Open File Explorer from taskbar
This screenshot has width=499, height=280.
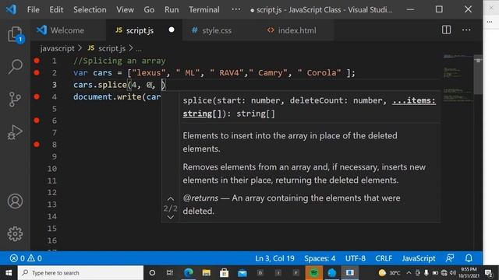[x=206, y=273]
